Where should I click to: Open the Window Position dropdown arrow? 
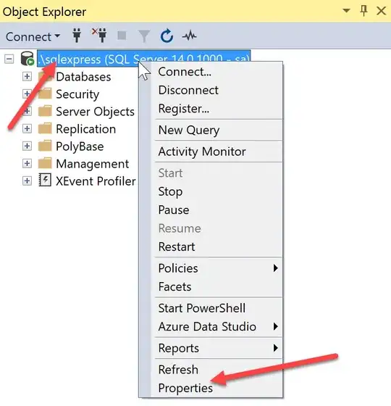(x=347, y=11)
